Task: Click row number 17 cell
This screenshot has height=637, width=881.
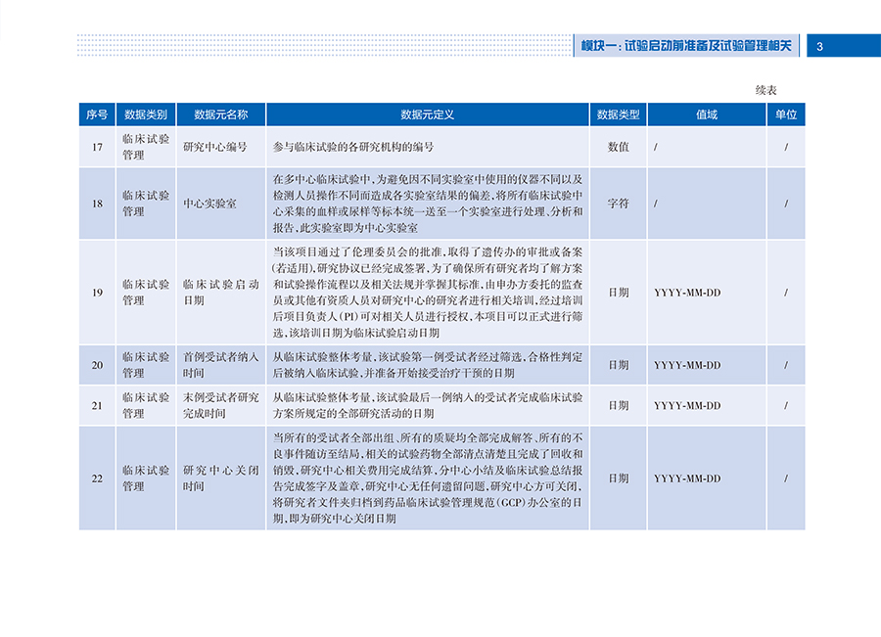Action: coord(97,147)
